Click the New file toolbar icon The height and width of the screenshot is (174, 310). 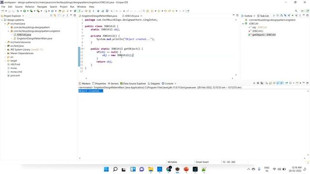pyautogui.click(x=3, y=11)
